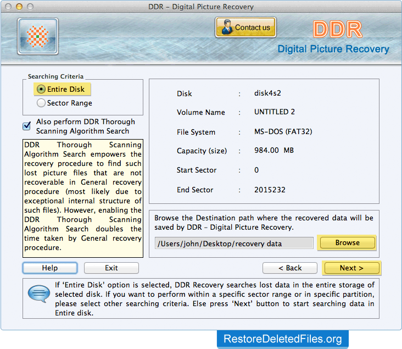402x349 pixels.
Task: Click the DDR application logo icon
Action: 38,36
